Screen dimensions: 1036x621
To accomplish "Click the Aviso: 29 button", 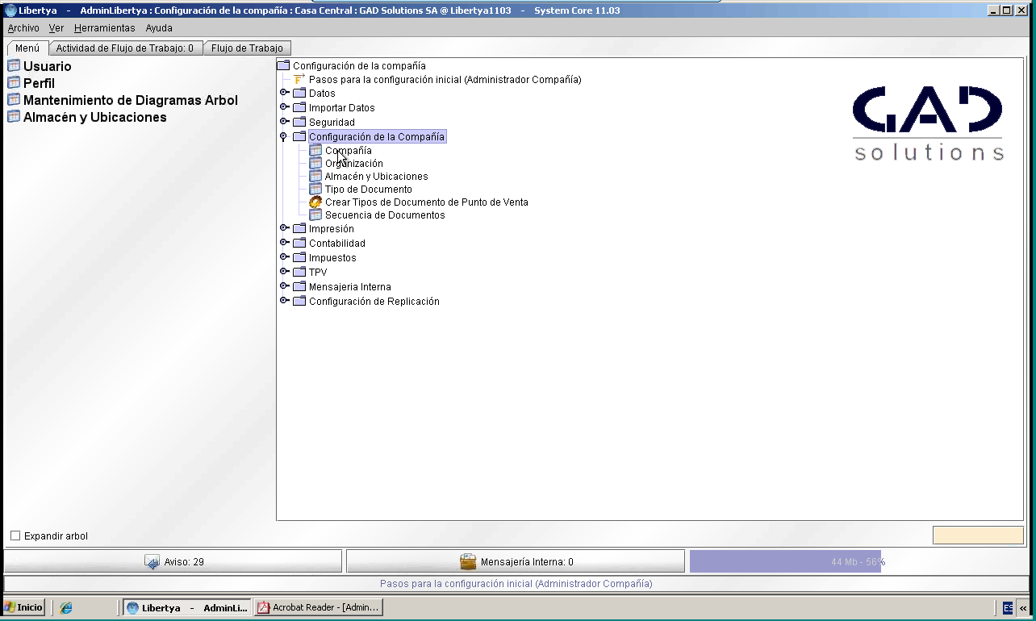I will pyautogui.click(x=173, y=561).
